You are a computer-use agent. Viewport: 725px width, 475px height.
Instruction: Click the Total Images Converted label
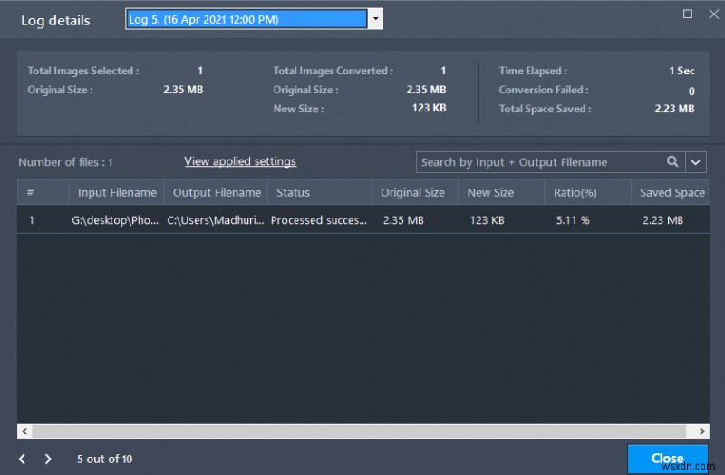click(x=333, y=71)
